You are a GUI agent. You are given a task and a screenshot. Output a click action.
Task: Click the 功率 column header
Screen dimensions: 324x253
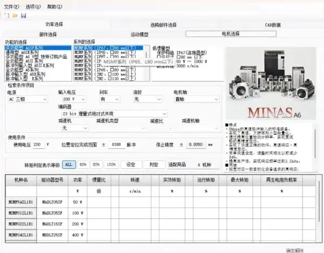pos(77,180)
